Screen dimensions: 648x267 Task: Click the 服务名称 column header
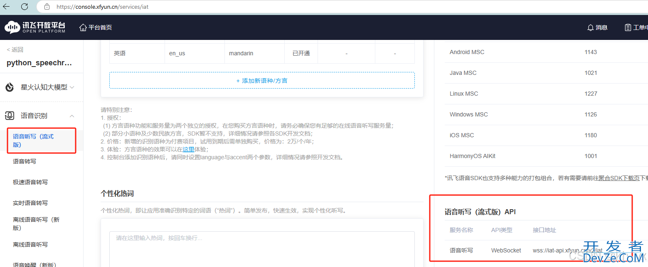click(x=461, y=230)
